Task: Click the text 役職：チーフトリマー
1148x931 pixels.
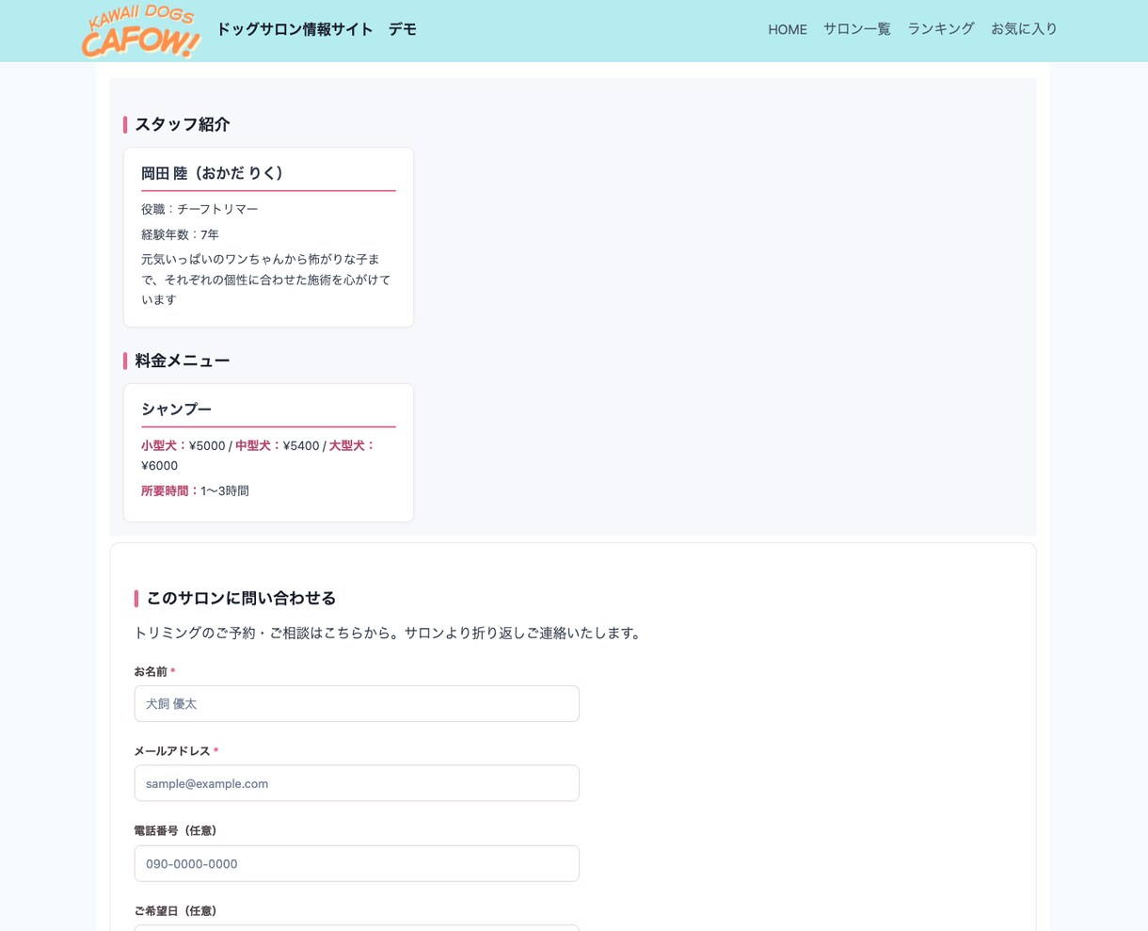Action: coord(199,209)
